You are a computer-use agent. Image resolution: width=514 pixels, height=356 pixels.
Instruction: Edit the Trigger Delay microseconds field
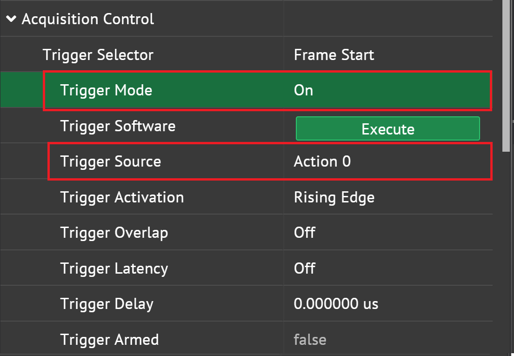pos(336,304)
